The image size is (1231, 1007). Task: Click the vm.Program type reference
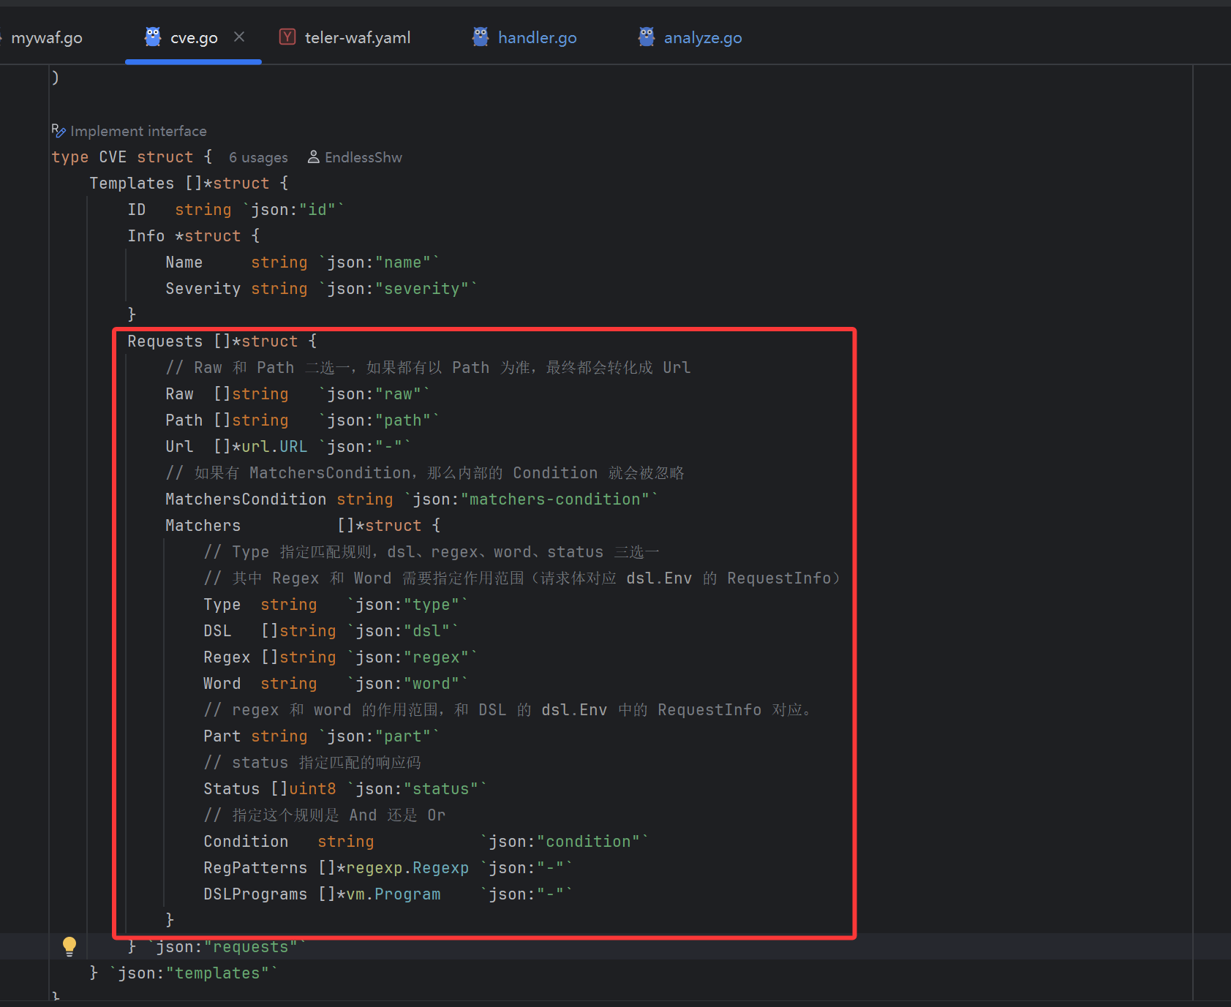point(393,894)
